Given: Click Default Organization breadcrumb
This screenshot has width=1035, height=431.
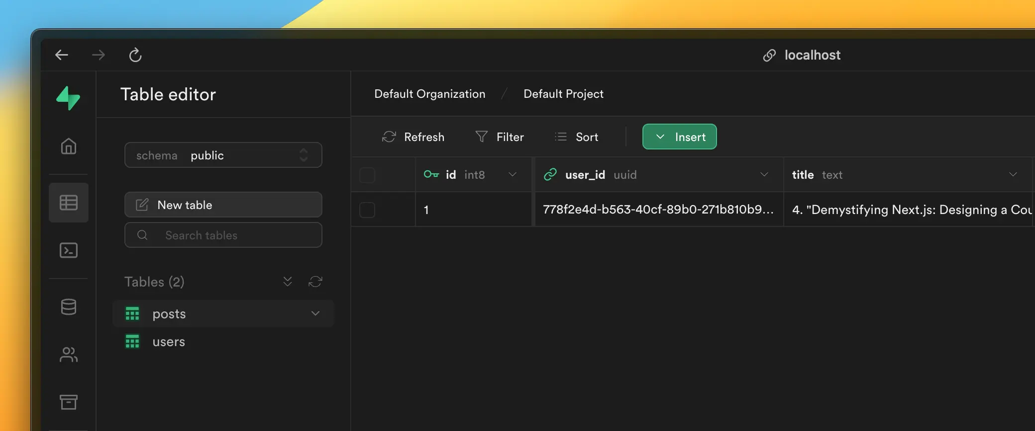Looking at the screenshot, I should click(429, 94).
